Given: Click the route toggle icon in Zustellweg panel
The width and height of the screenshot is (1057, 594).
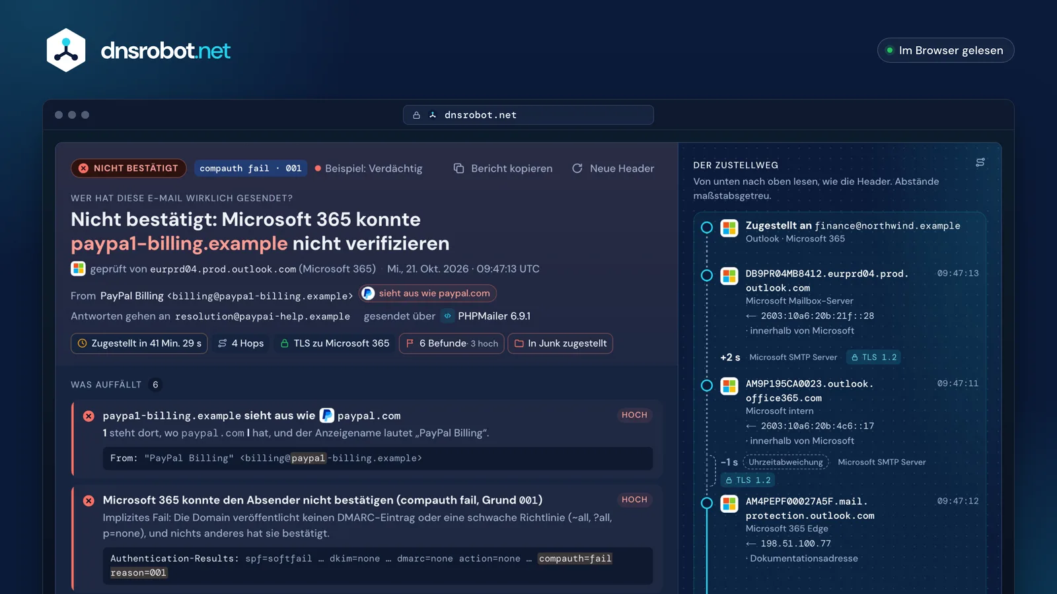Looking at the screenshot, I should [x=980, y=162].
